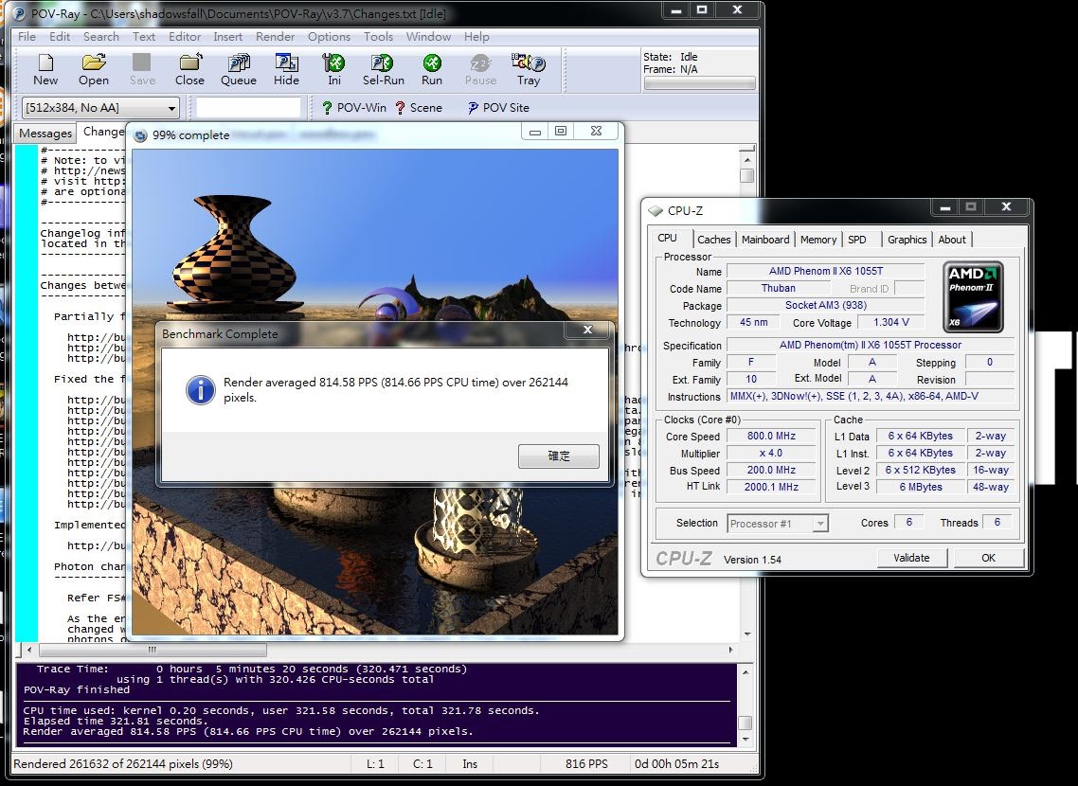Open the Tools menu
Viewport: 1078px width, 786px height.
[378, 37]
